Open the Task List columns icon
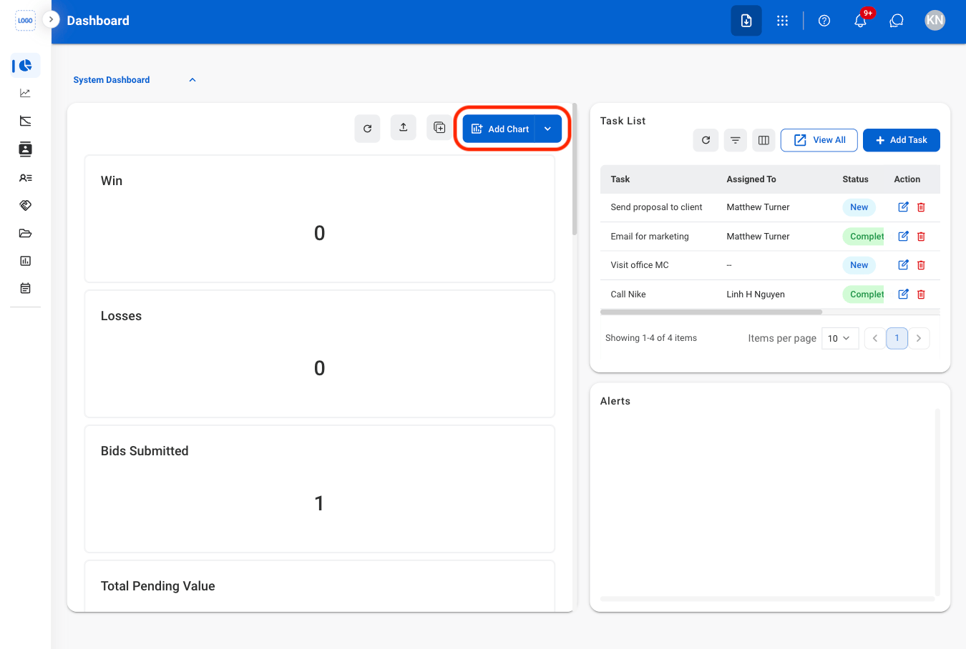The width and height of the screenshot is (966, 649). point(763,140)
